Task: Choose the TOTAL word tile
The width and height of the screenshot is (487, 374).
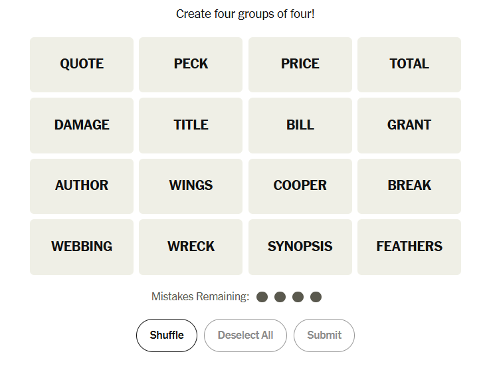Action: [409, 64]
